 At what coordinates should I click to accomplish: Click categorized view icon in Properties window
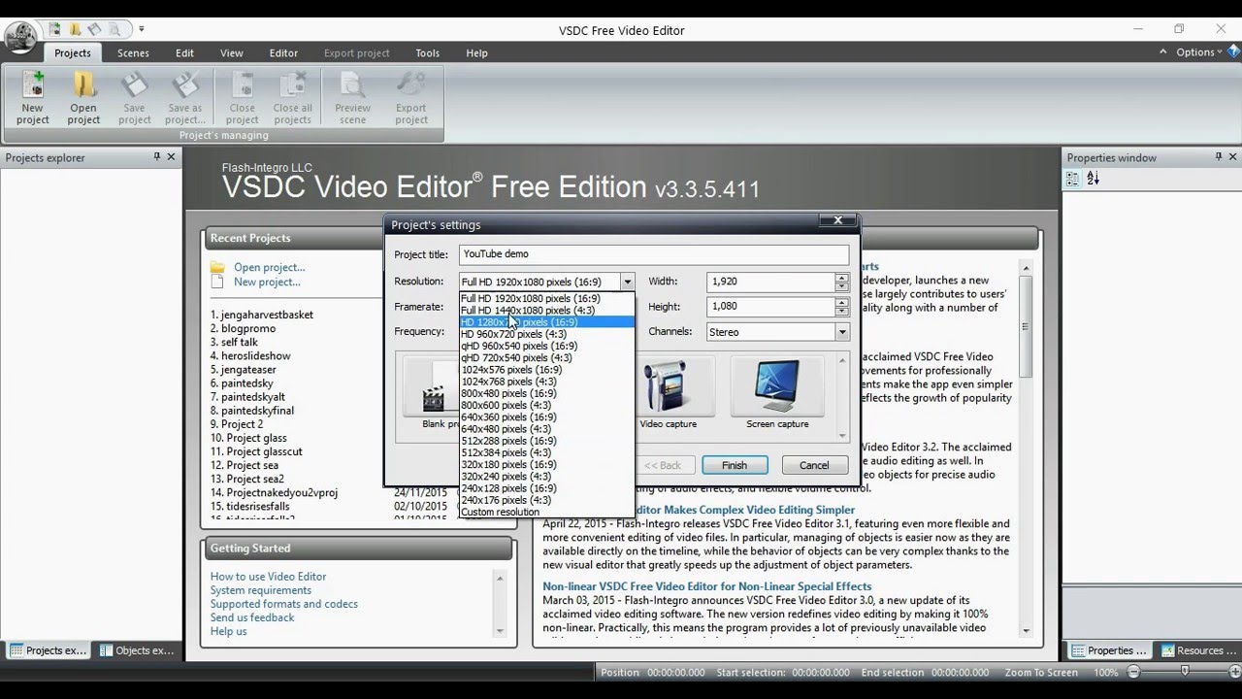click(x=1073, y=179)
